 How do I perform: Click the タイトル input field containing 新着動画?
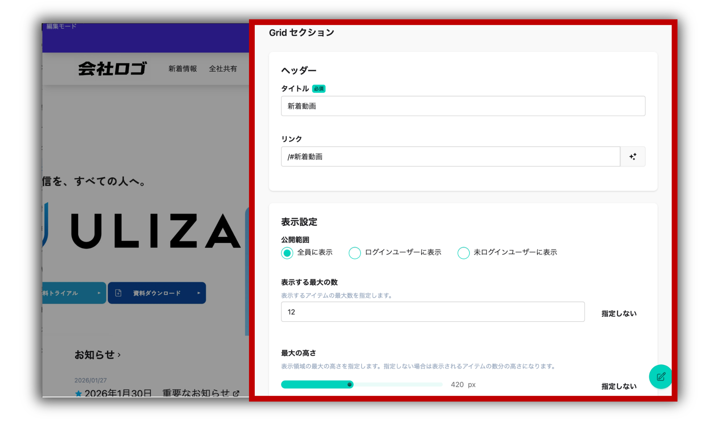pos(463,106)
